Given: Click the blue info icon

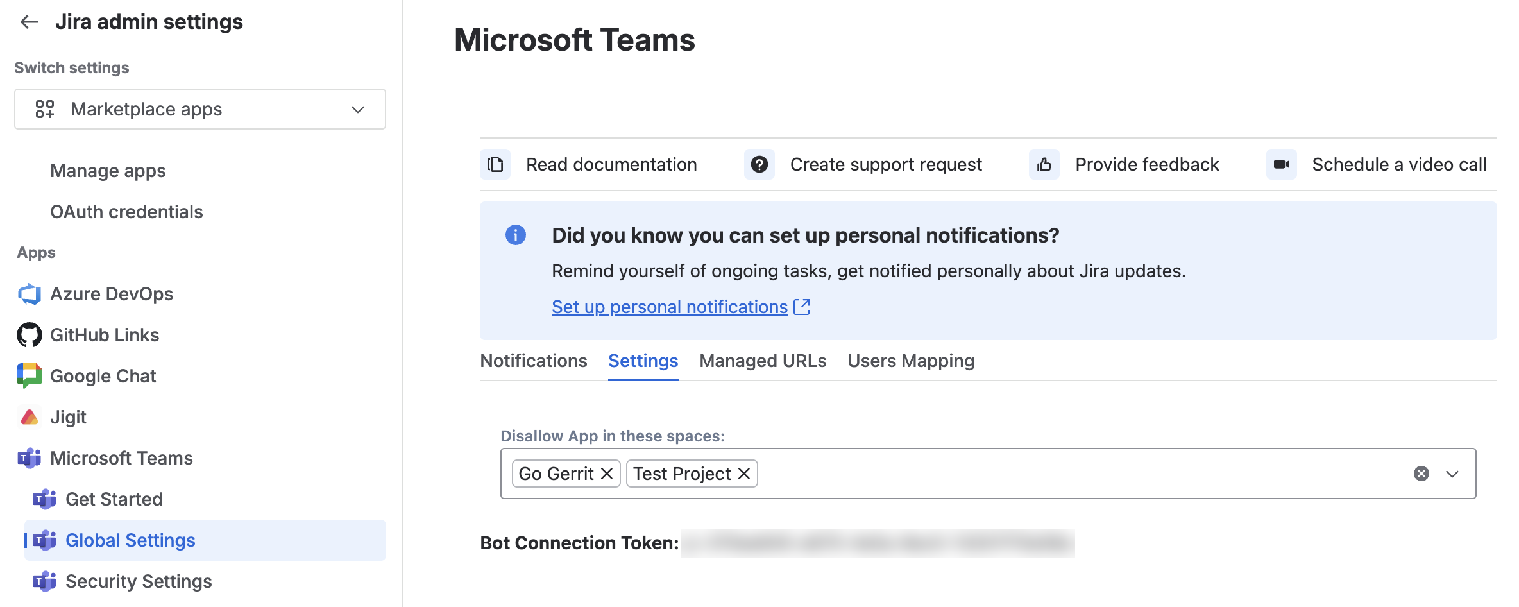Looking at the screenshot, I should tap(516, 235).
